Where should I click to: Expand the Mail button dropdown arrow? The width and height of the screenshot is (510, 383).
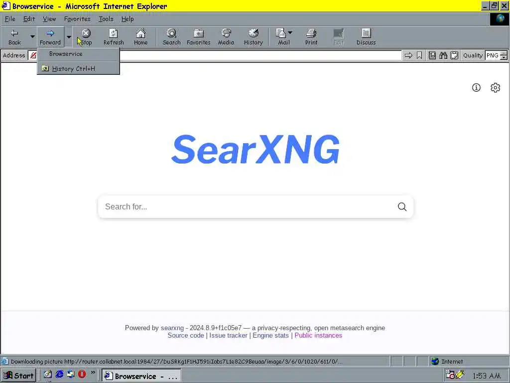tap(290, 32)
